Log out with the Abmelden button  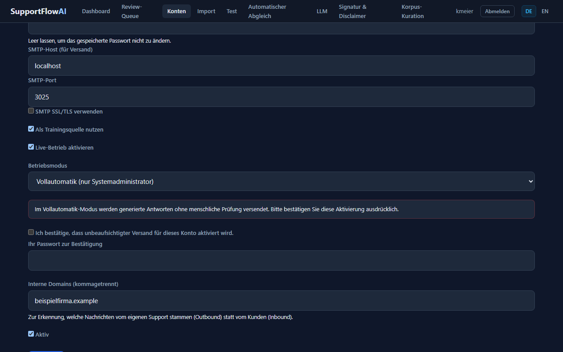pos(497,11)
